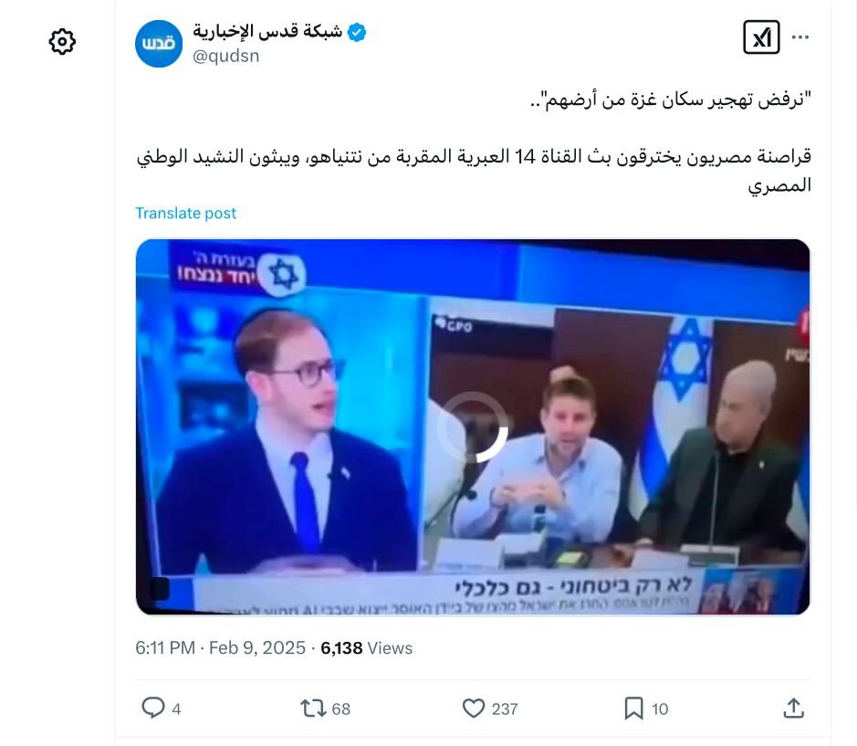Viewport: 857px width, 746px height.
Task: Like the post with the heart icon
Action: pyautogui.click(x=474, y=709)
